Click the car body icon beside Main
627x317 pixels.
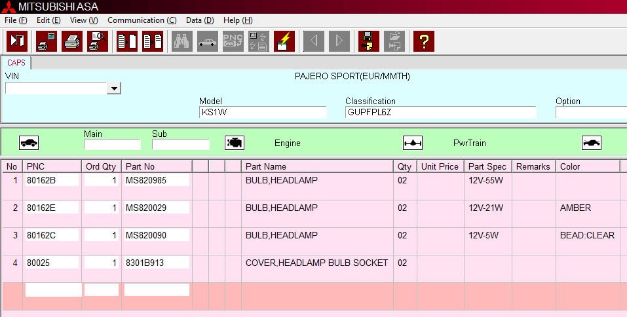tap(29, 143)
